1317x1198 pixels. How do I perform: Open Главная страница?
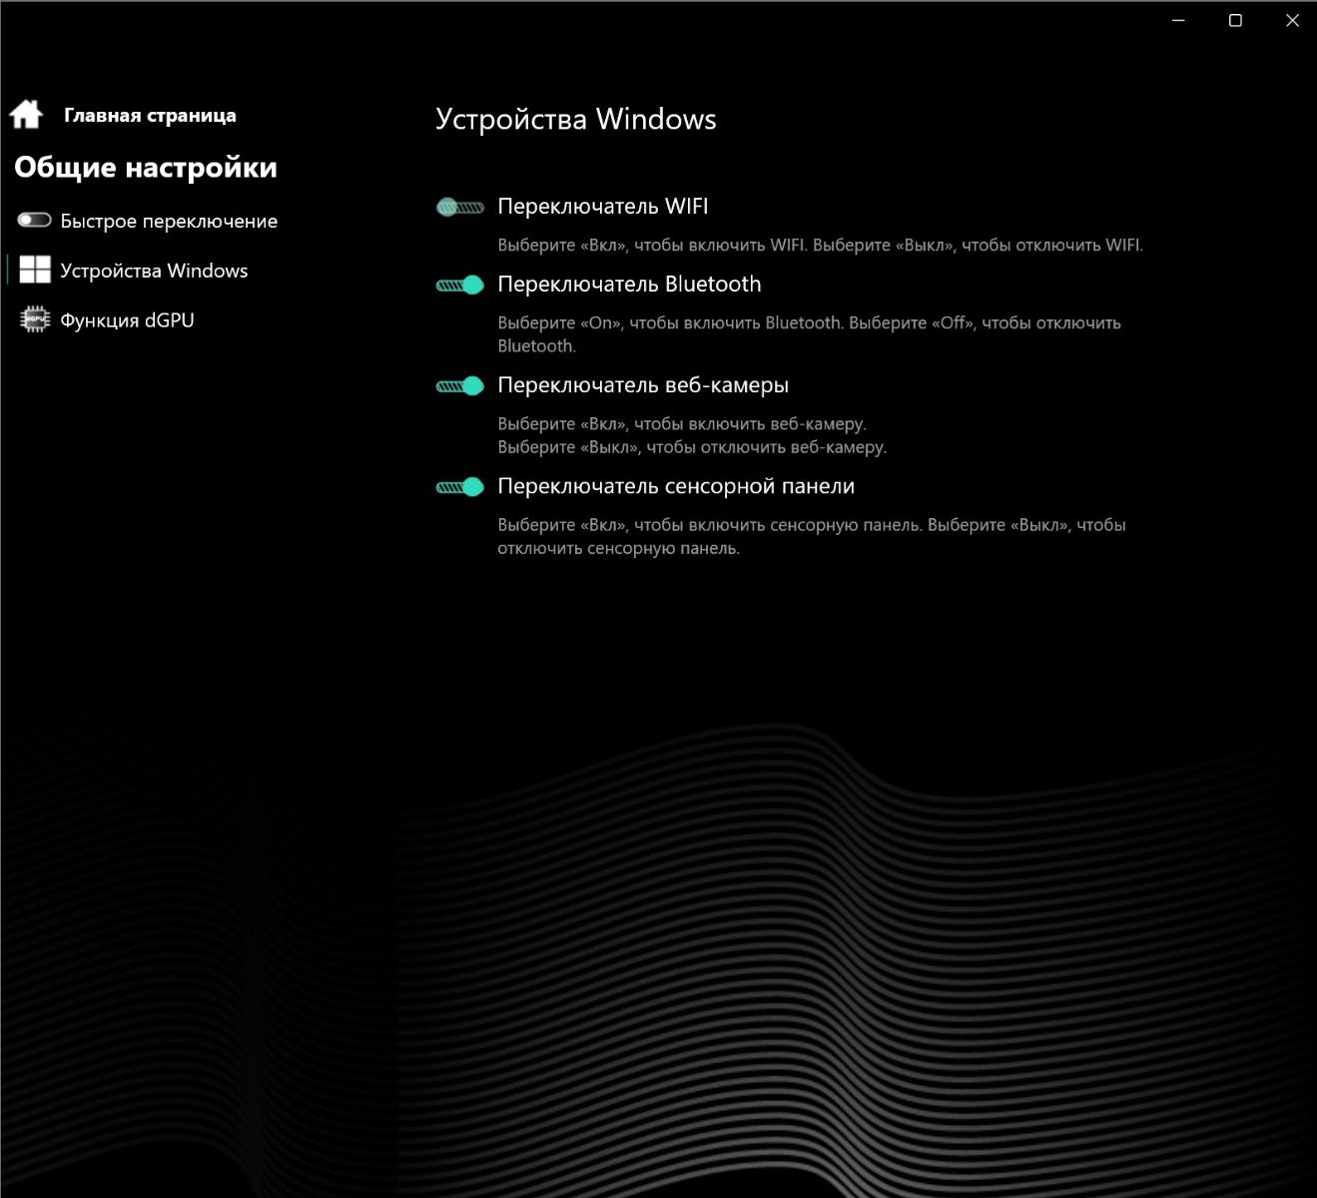coord(150,115)
